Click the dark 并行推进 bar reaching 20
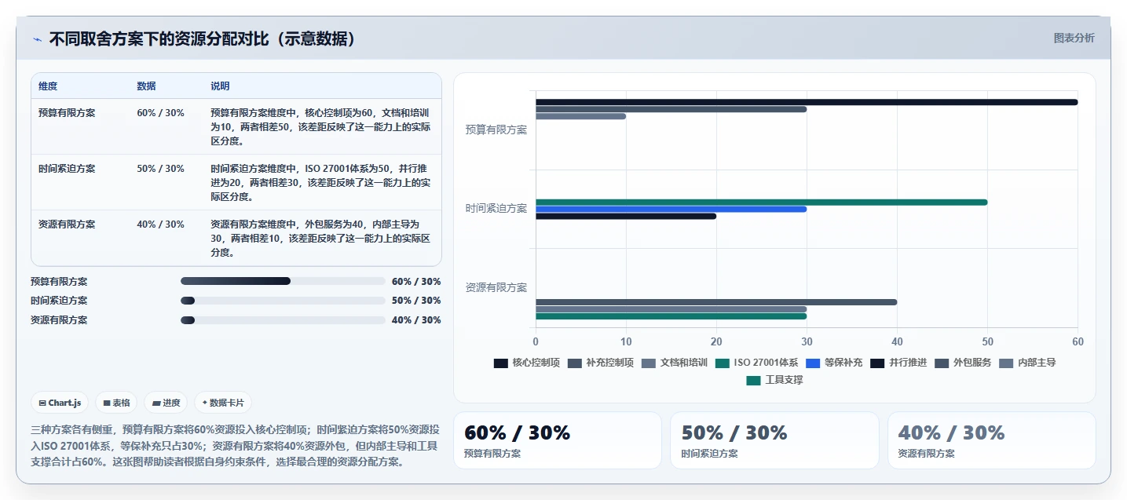Image resolution: width=1127 pixels, height=500 pixels. click(626, 217)
